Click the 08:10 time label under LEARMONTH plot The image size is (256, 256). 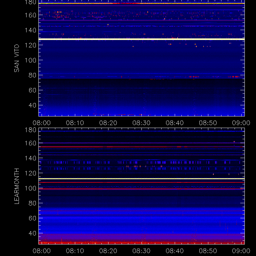point(75,251)
